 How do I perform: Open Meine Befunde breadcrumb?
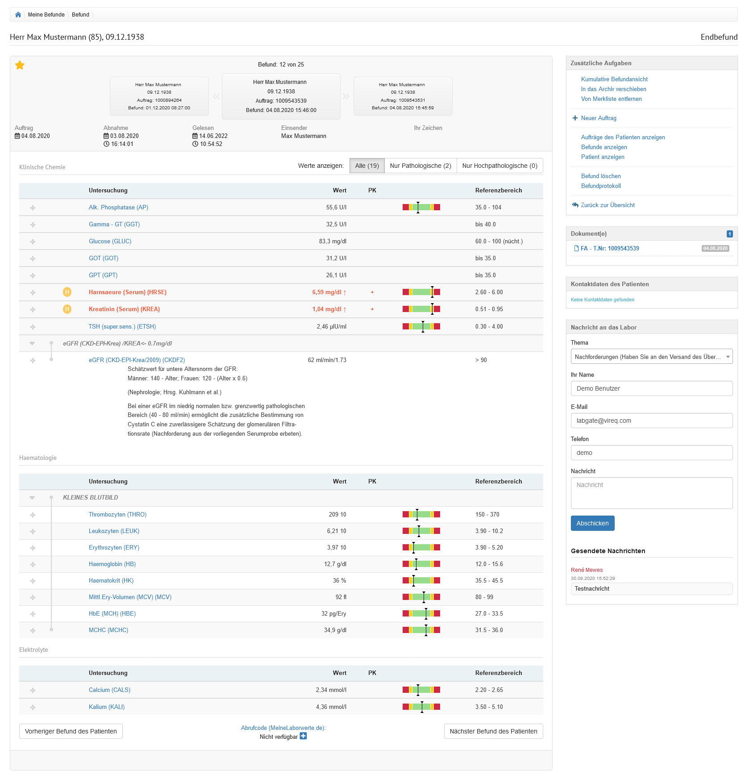[x=46, y=15]
